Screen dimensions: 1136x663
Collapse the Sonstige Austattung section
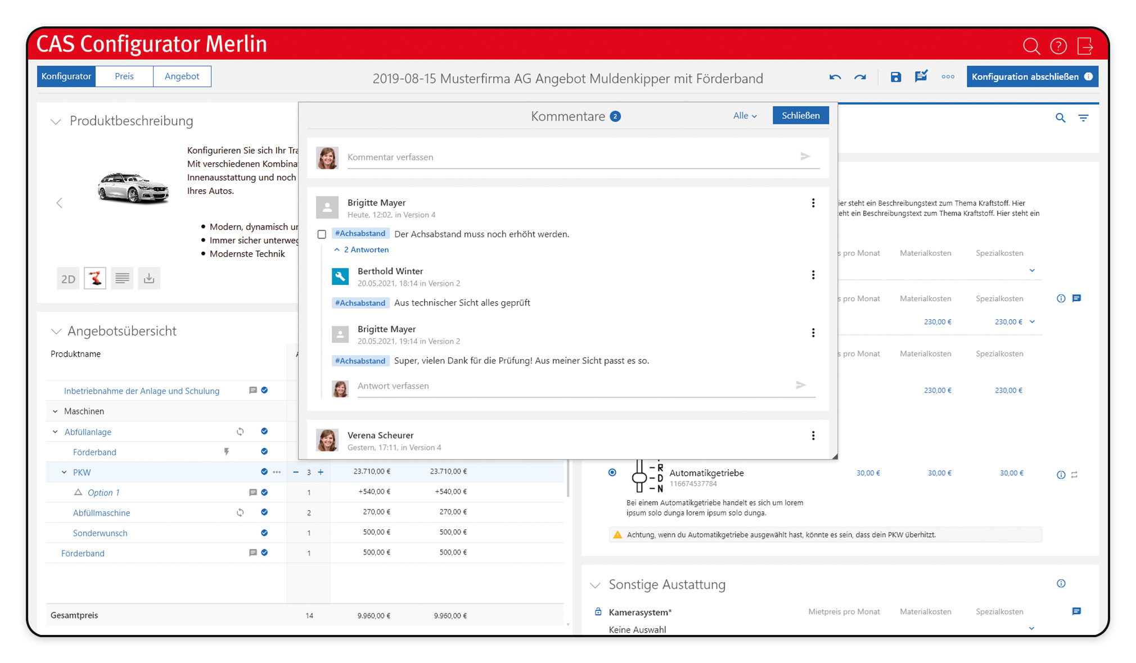pyautogui.click(x=595, y=585)
